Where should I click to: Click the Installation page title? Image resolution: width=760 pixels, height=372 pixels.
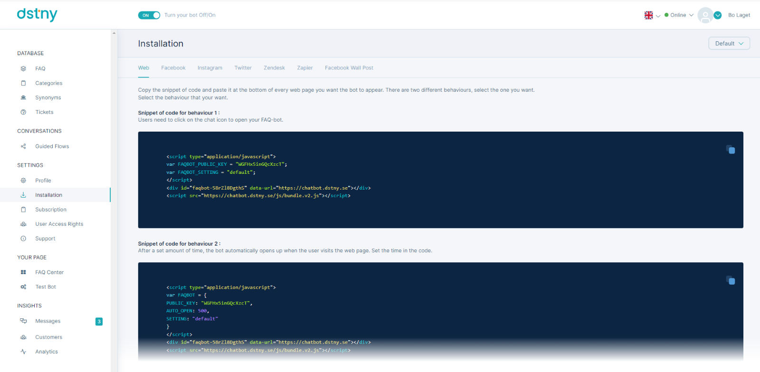(x=161, y=44)
